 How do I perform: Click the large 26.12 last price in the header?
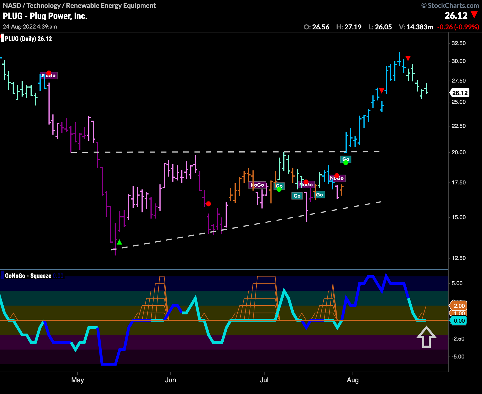click(456, 15)
